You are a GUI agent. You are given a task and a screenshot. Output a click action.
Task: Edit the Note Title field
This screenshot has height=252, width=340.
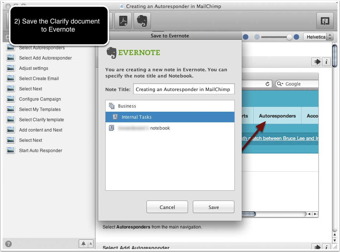point(184,89)
